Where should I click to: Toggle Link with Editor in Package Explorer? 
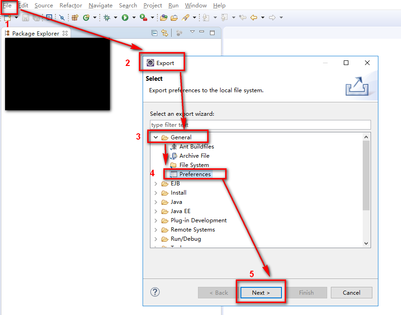(x=165, y=33)
